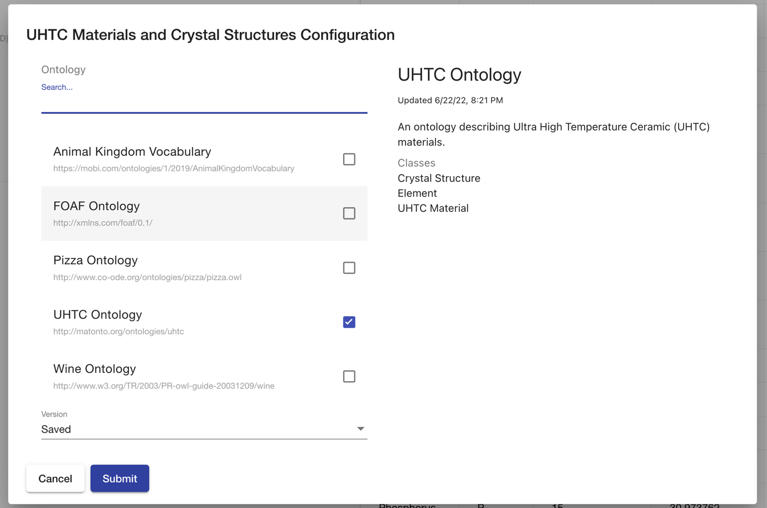Select the FOAF Ontology list entry

pos(167,213)
